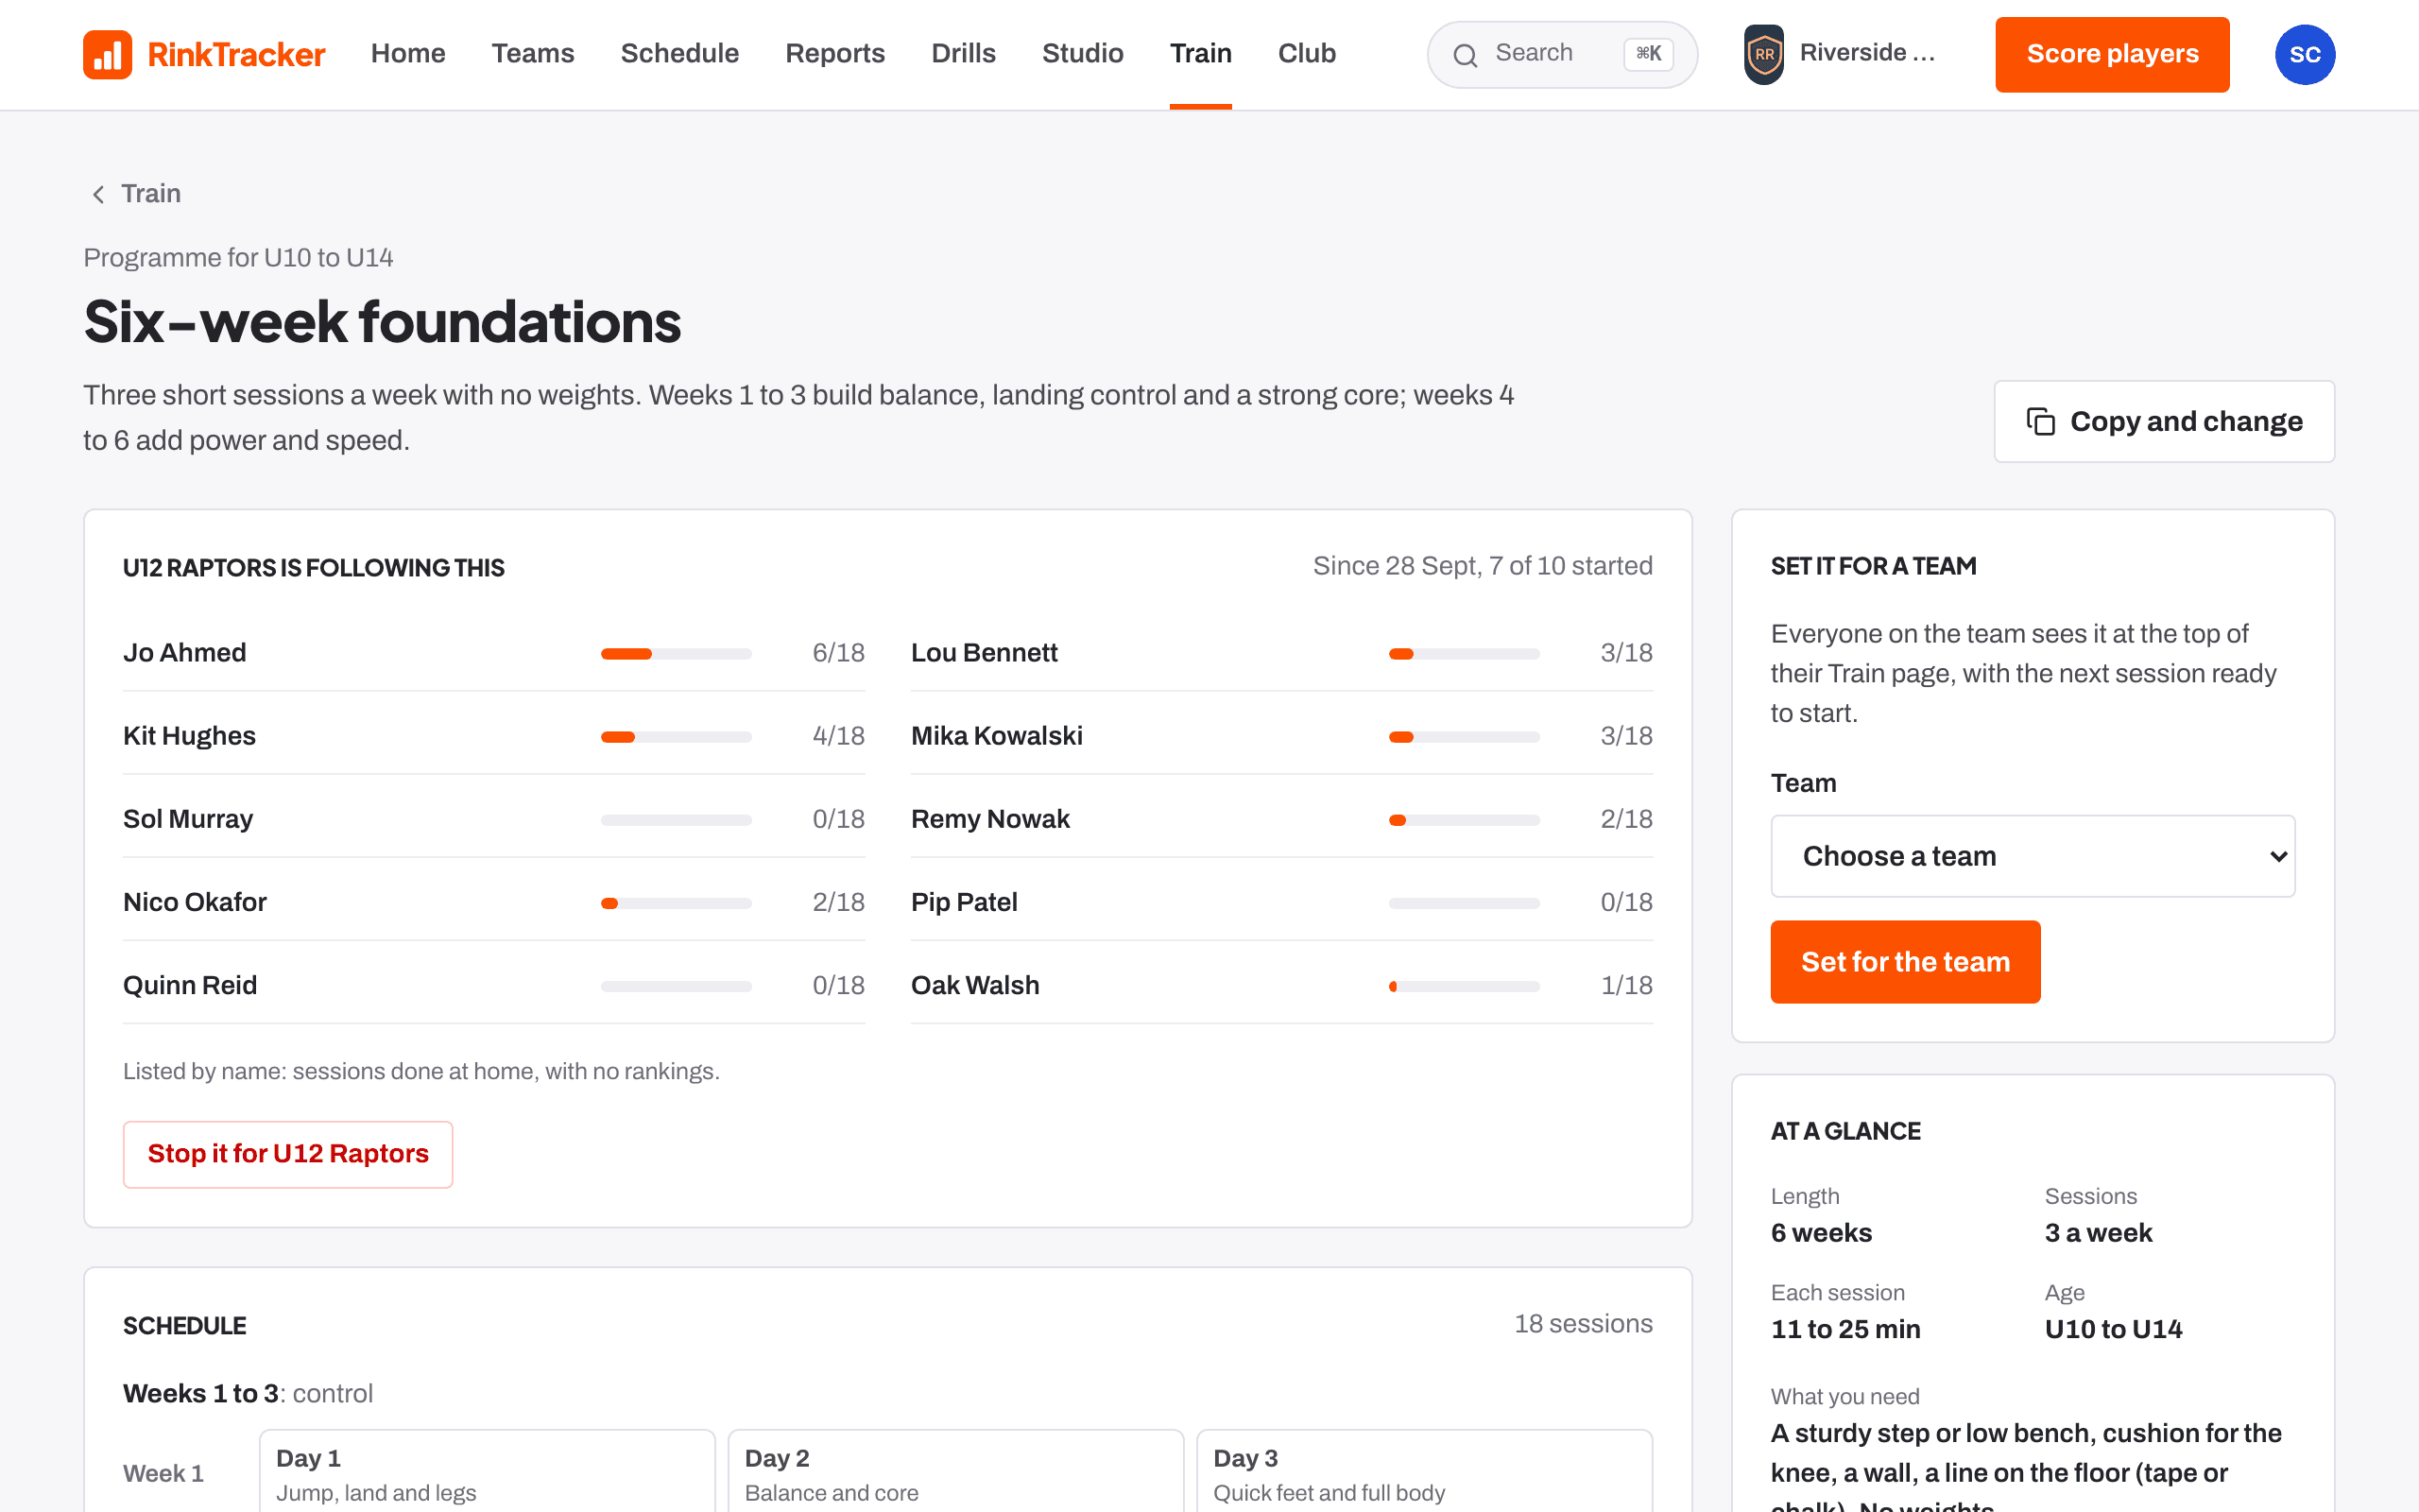Click the back chevron beside Train

pos(98,194)
